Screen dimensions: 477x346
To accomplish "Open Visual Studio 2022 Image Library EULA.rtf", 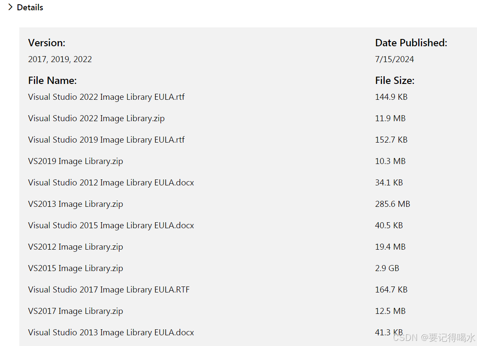I will click(106, 97).
